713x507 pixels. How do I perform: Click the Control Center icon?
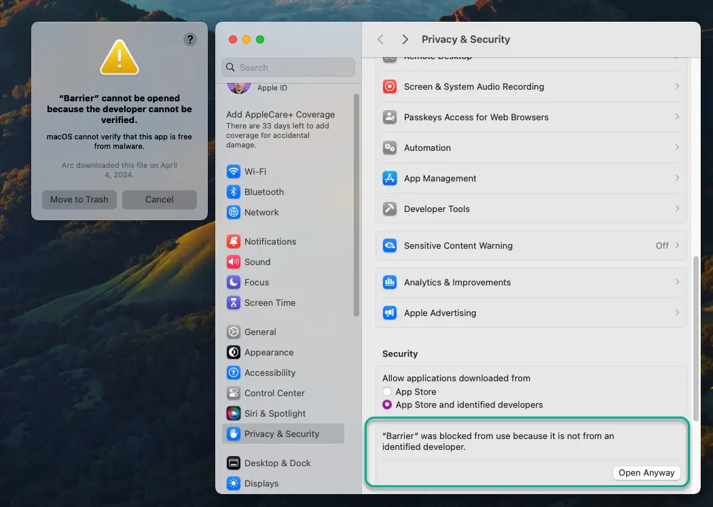tap(234, 393)
